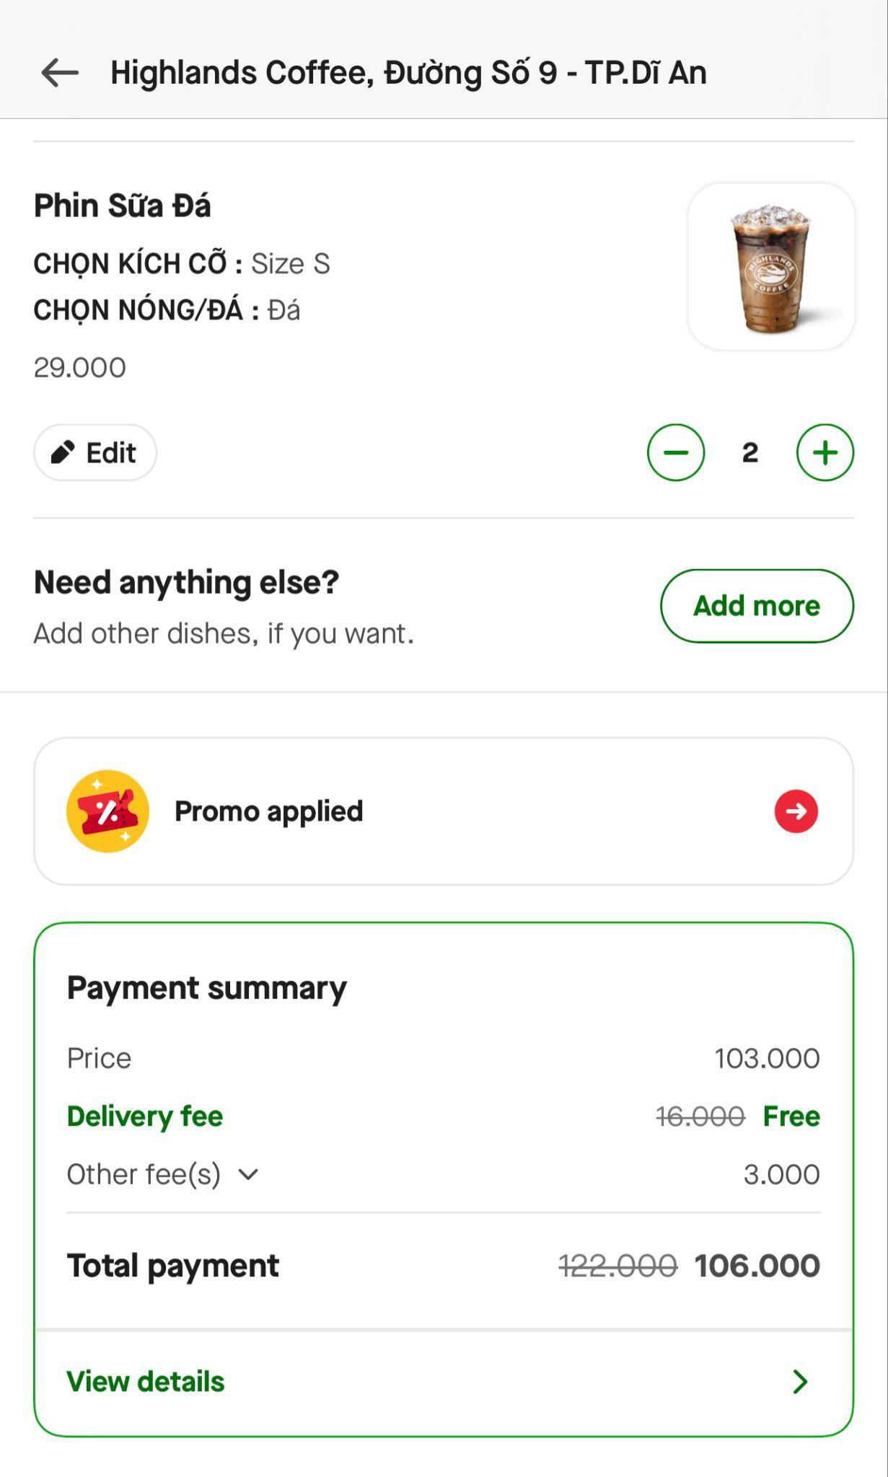Select the Promo applied text label
The image size is (888, 1477).
[268, 811]
